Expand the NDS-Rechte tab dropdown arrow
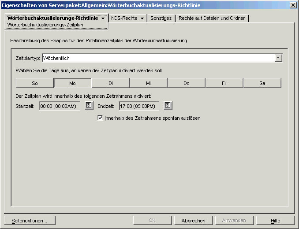Viewport: 299px width, 229px height. point(142,18)
